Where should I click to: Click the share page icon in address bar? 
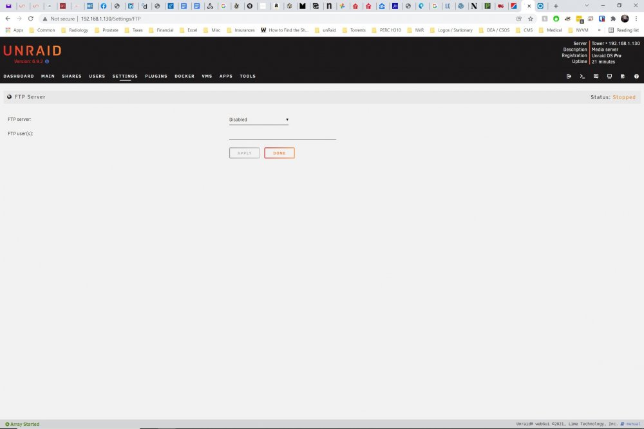(519, 19)
